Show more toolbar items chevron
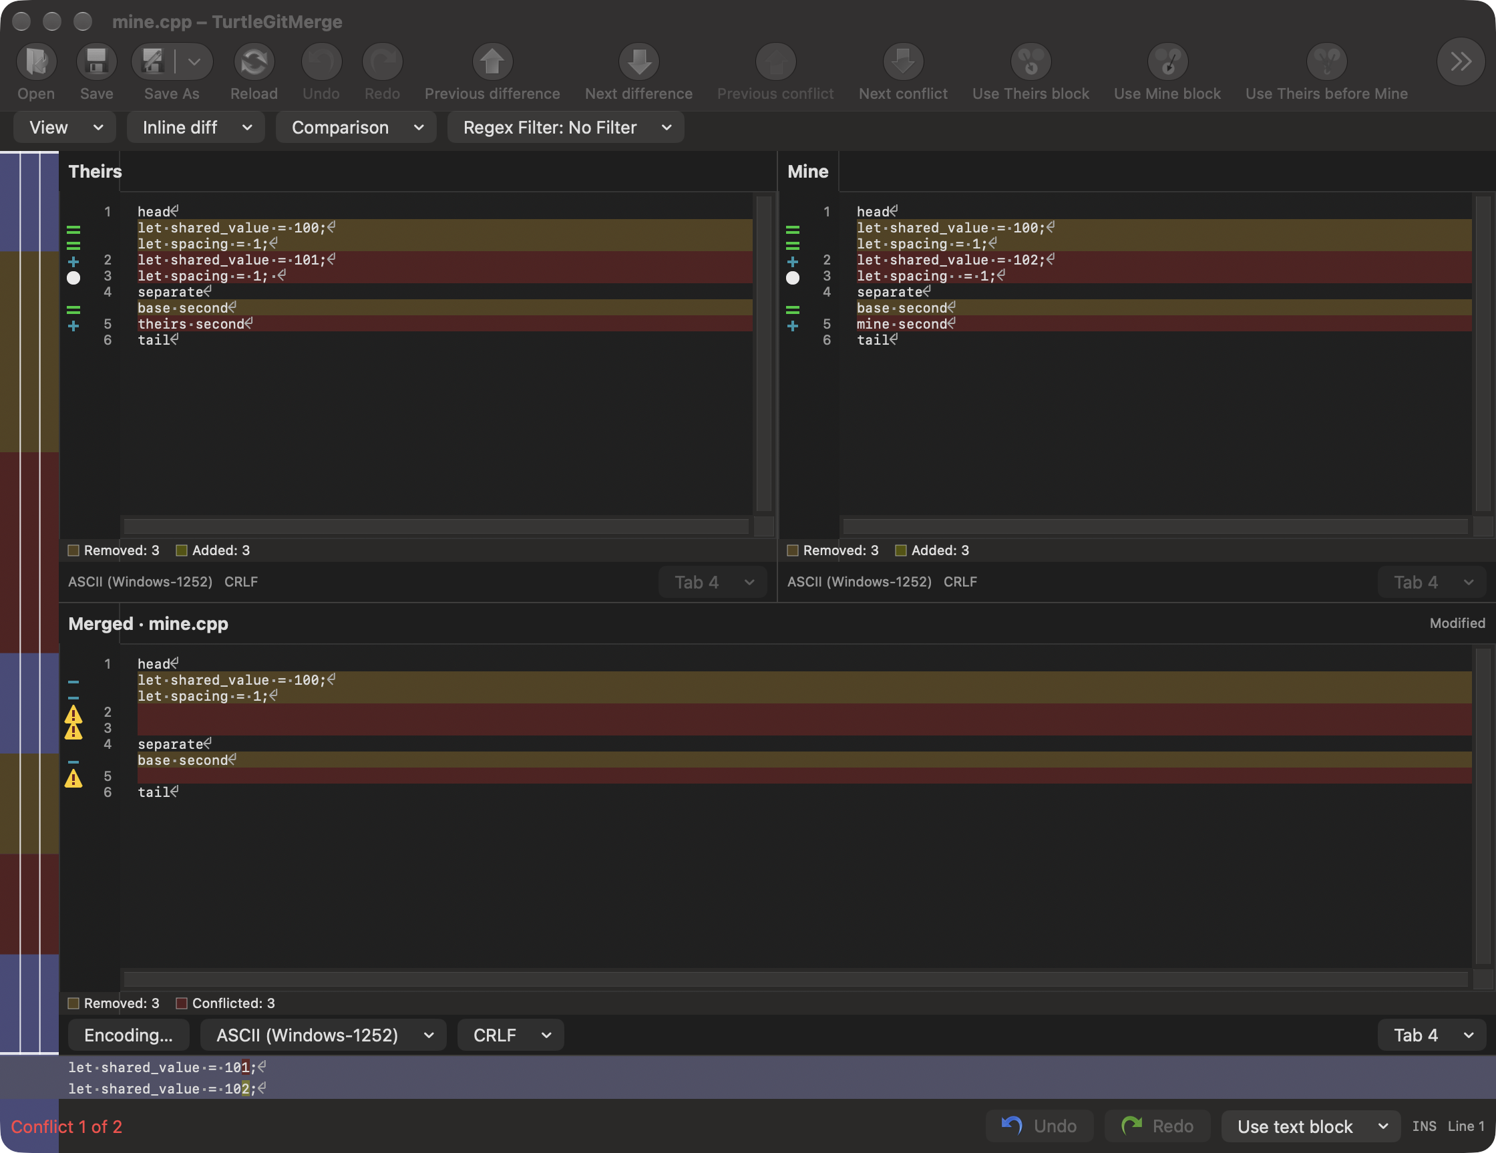 coord(1461,61)
